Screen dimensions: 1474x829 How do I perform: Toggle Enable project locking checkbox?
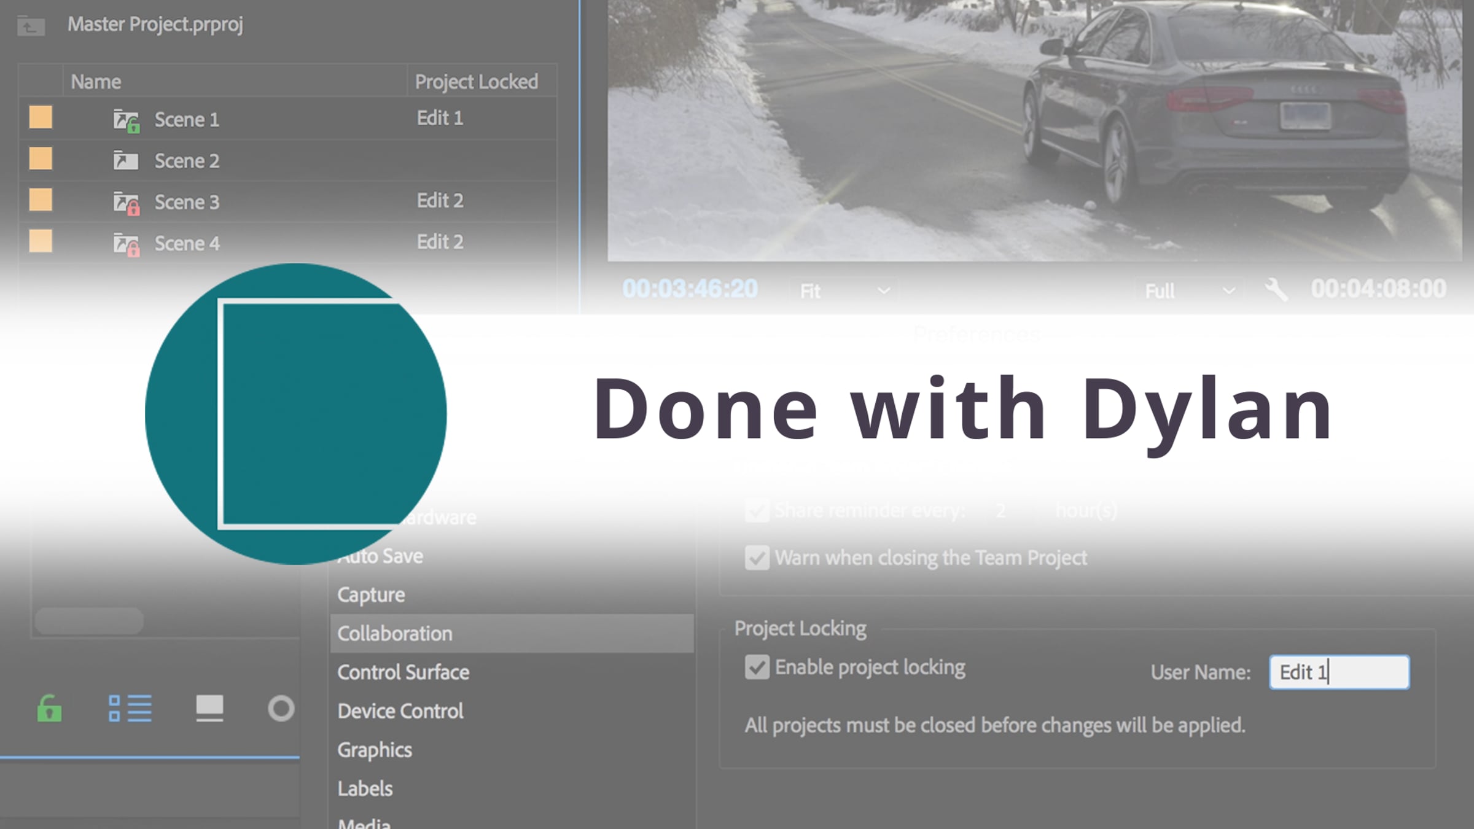pos(757,667)
